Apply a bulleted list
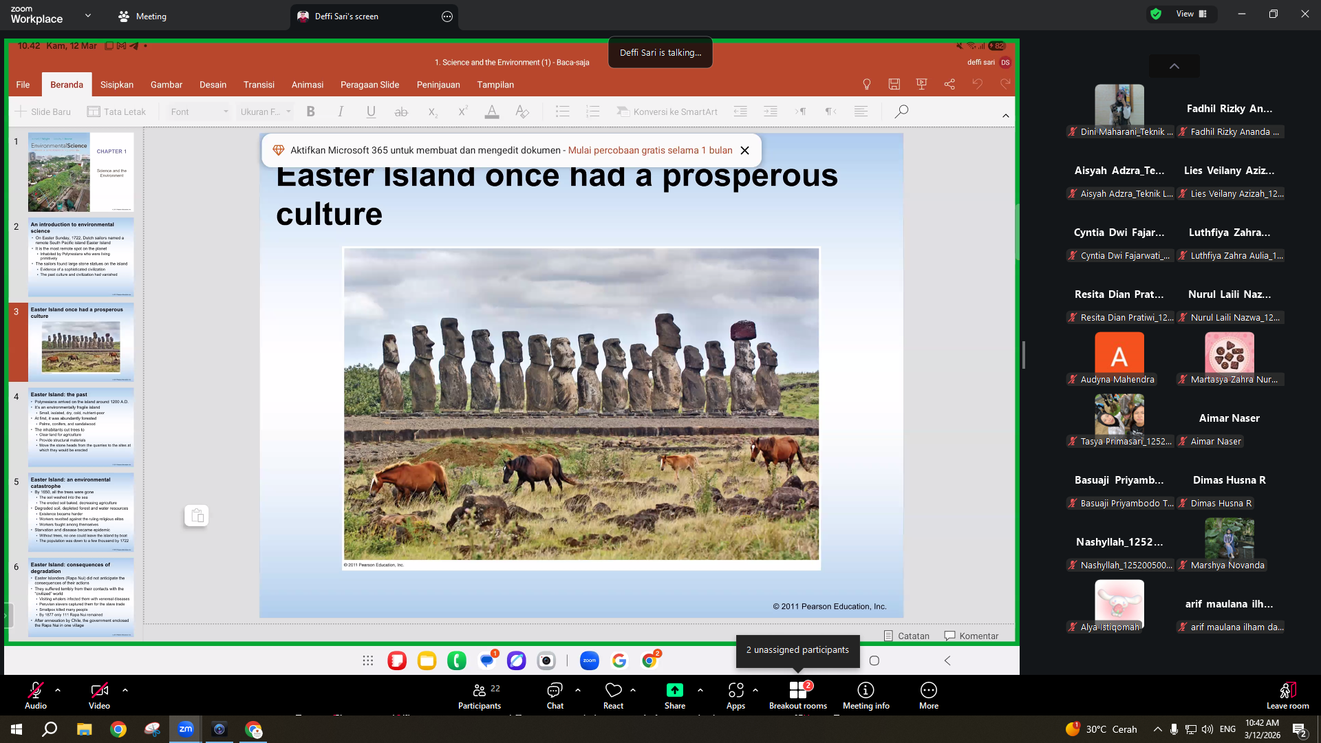This screenshot has width=1321, height=743. pyautogui.click(x=563, y=111)
